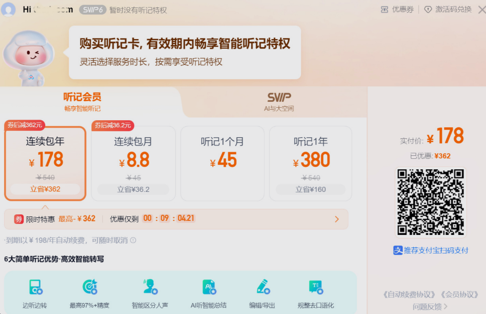Open the 《会员协议》 link
Image resolution: width=486 pixels, height=314 pixels.
tap(460, 294)
